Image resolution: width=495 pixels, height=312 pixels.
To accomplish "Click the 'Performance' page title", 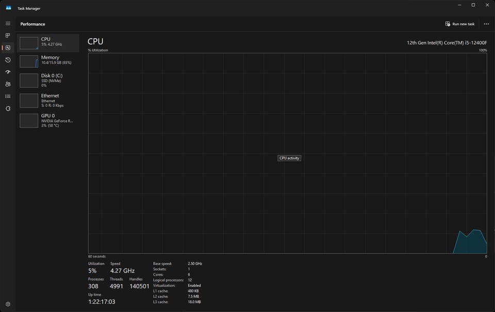I will click(33, 24).
